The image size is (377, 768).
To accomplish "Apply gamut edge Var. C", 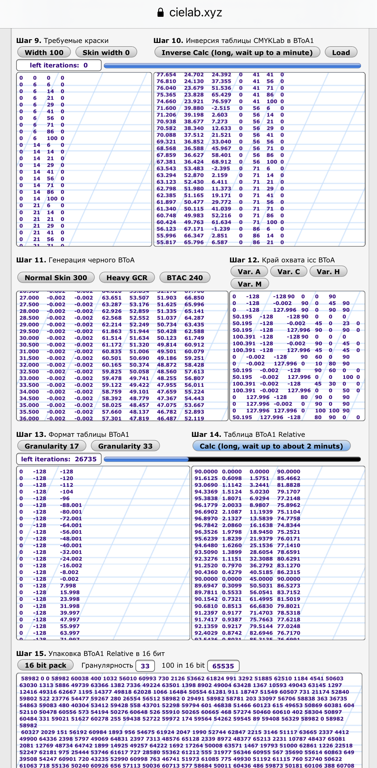I will coord(289,271).
